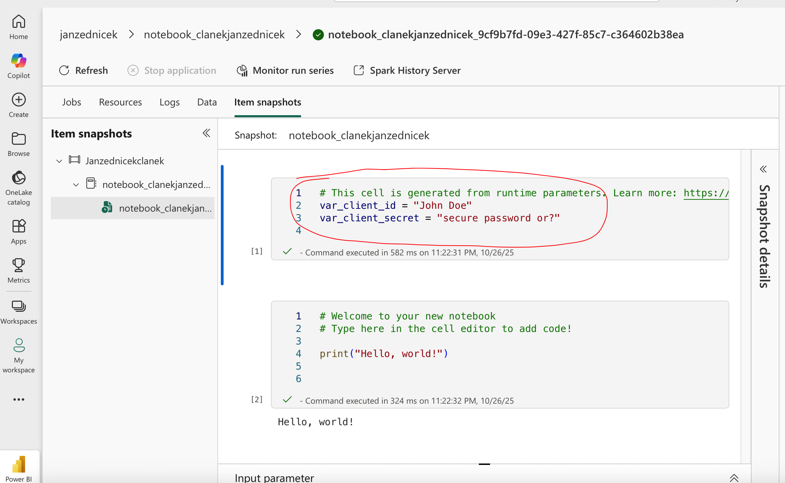This screenshot has width=785, height=483.
Task: Open the https learn more link
Action: coord(706,193)
